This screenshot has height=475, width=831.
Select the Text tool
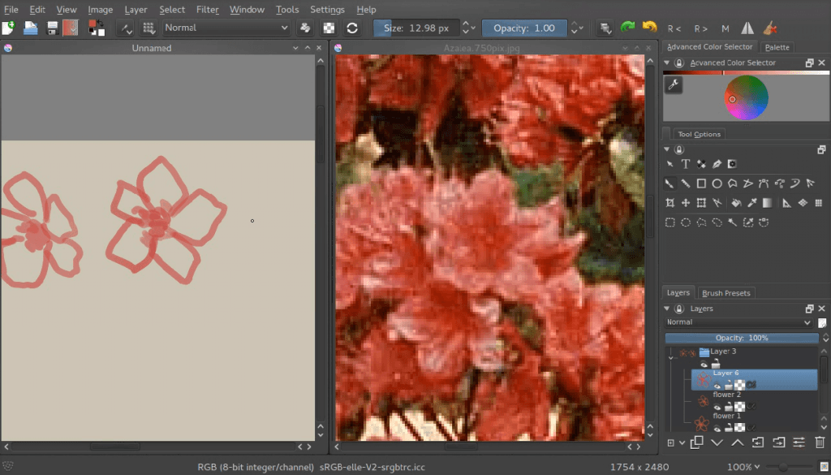[686, 164]
